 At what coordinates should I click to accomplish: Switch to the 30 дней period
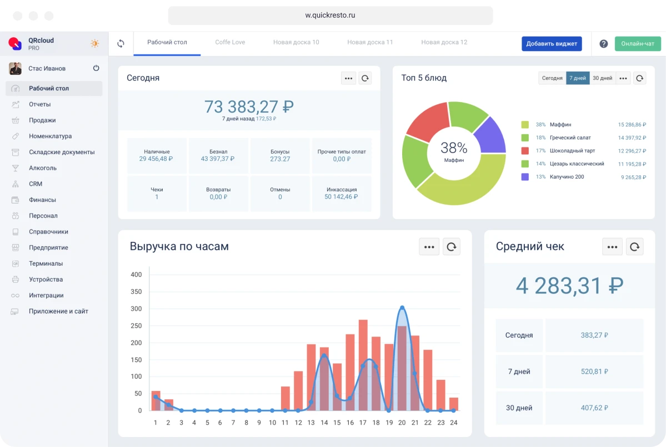(603, 78)
